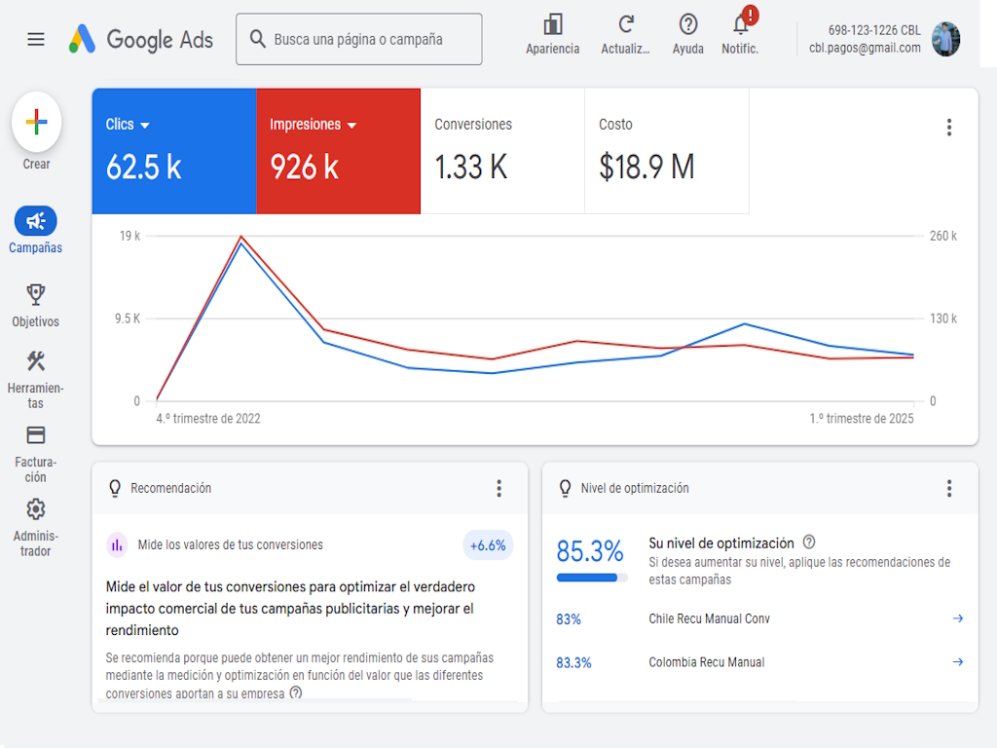Viewport: 997px width, 748px height.
Task: Open the hamburger main menu
Action: coord(36,39)
